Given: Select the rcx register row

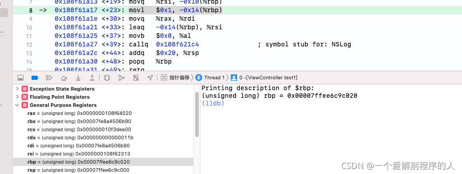Looking at the screenshot, I should coord(103,129).
